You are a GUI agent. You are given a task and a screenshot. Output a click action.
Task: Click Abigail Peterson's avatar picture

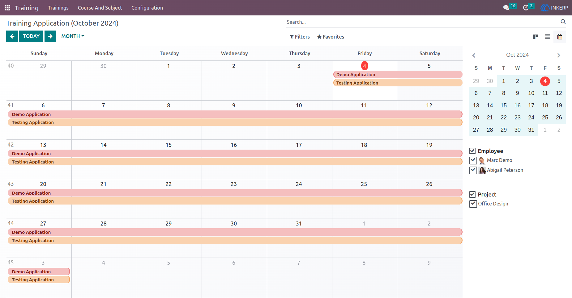(x=482, y=170)
